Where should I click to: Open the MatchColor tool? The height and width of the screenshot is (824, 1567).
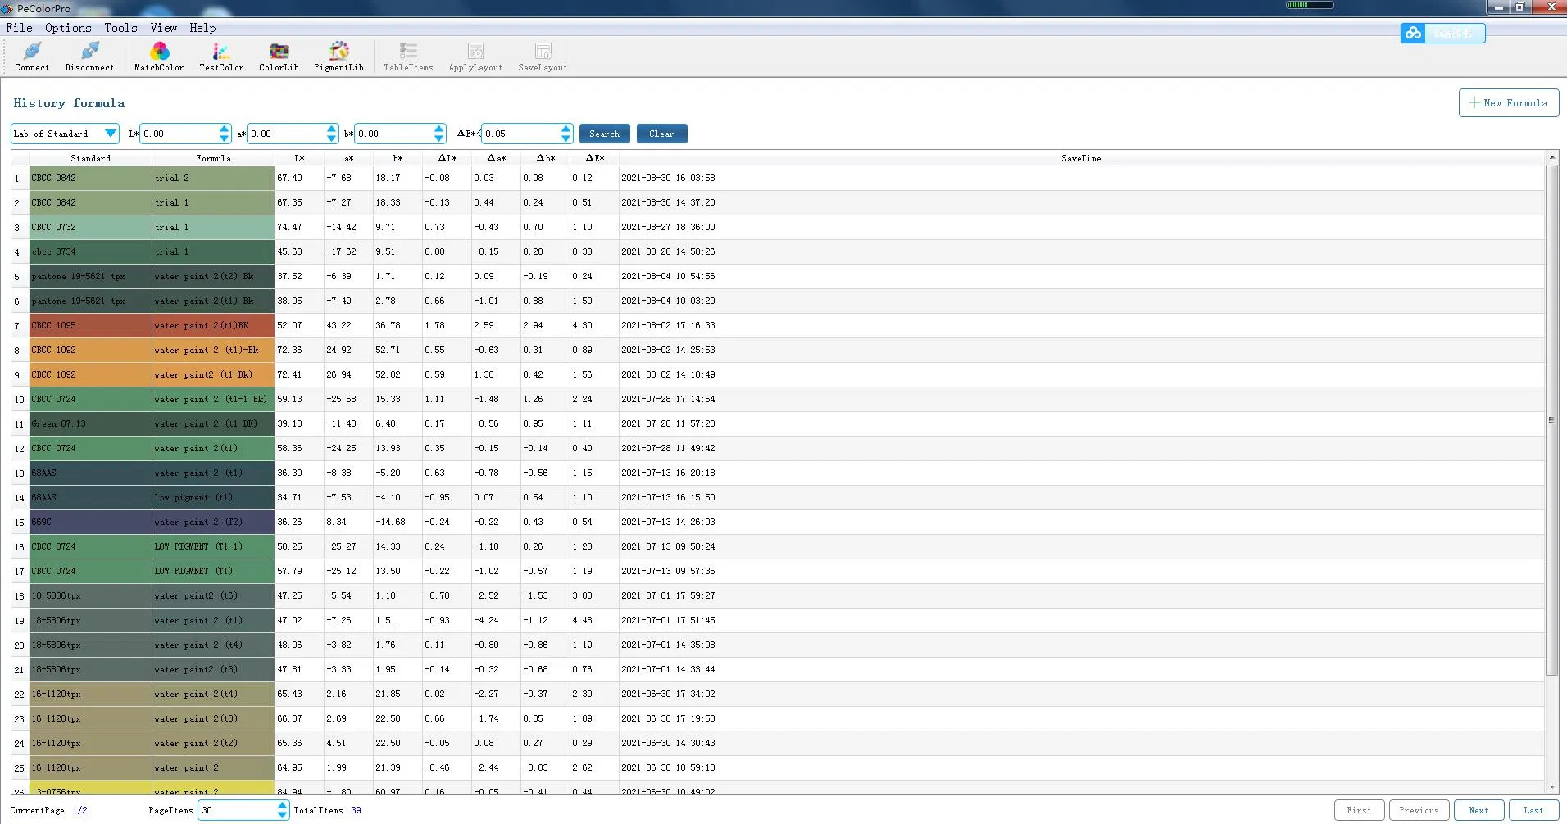pos(159,56)
